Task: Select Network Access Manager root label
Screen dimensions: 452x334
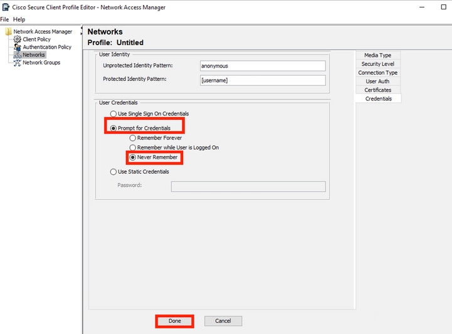Action: click(x=43, y=31)
